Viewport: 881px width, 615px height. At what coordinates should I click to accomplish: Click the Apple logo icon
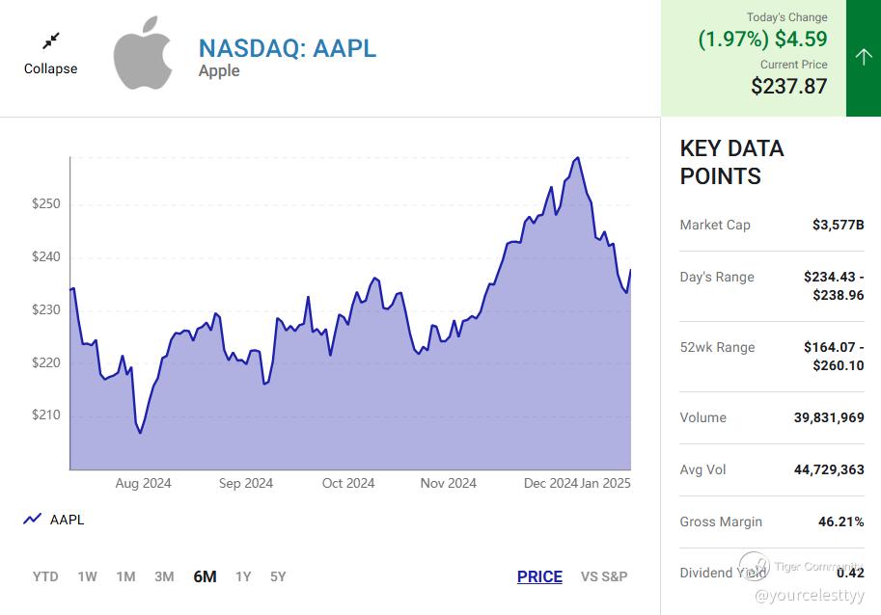pos(142,53)
